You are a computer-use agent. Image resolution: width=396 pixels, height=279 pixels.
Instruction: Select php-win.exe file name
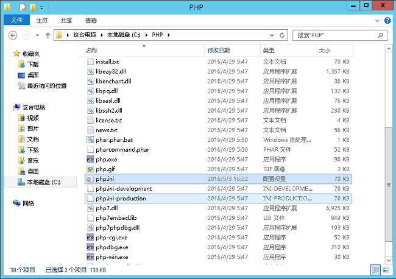coord(112,257)
